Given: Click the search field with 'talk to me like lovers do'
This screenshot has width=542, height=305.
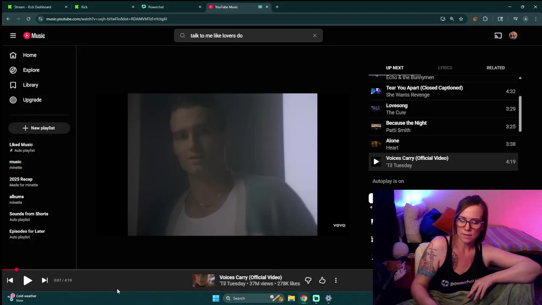Looking at the screenshot, I should (248, 36).
